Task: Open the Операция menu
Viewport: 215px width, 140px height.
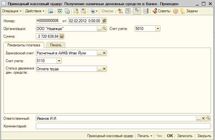Action: (x=12, y=11)
